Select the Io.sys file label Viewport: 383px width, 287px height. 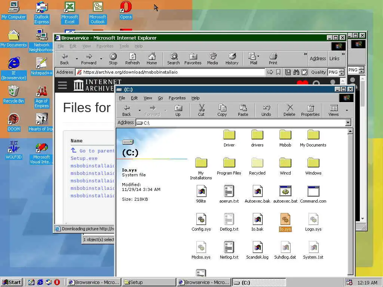tap(285, 229)
